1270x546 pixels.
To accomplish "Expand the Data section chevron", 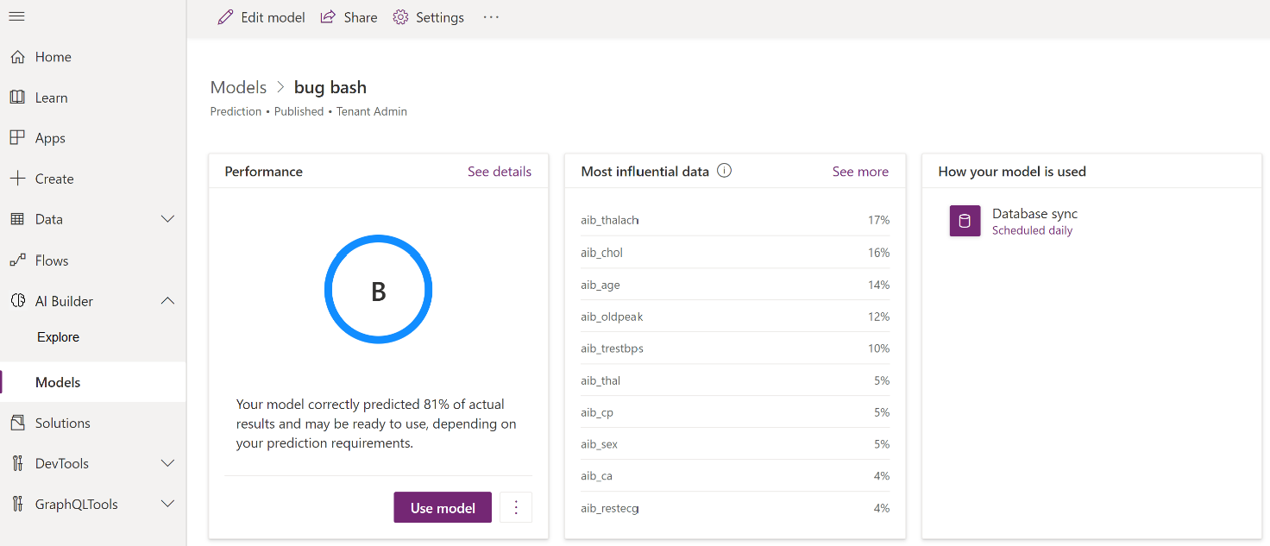I will pyautogui.click(x=168, y=219).
